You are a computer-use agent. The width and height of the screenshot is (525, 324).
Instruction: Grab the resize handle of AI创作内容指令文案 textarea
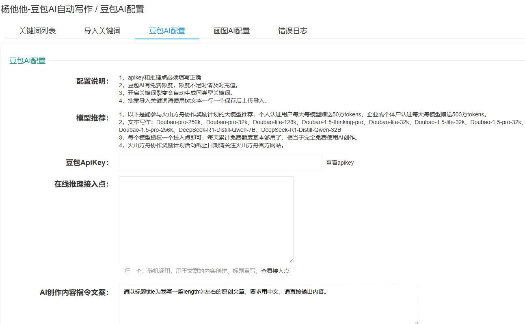click(416, 322)
